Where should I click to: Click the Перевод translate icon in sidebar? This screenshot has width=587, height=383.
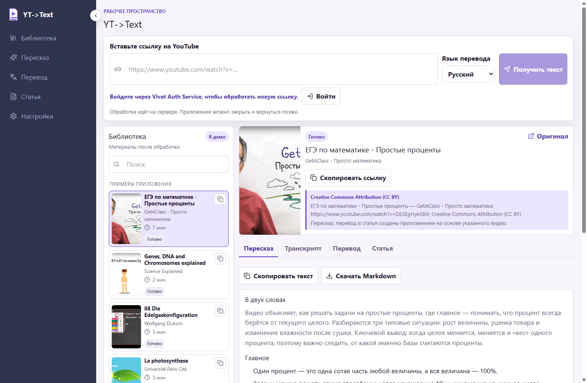[x=13, y=77]
